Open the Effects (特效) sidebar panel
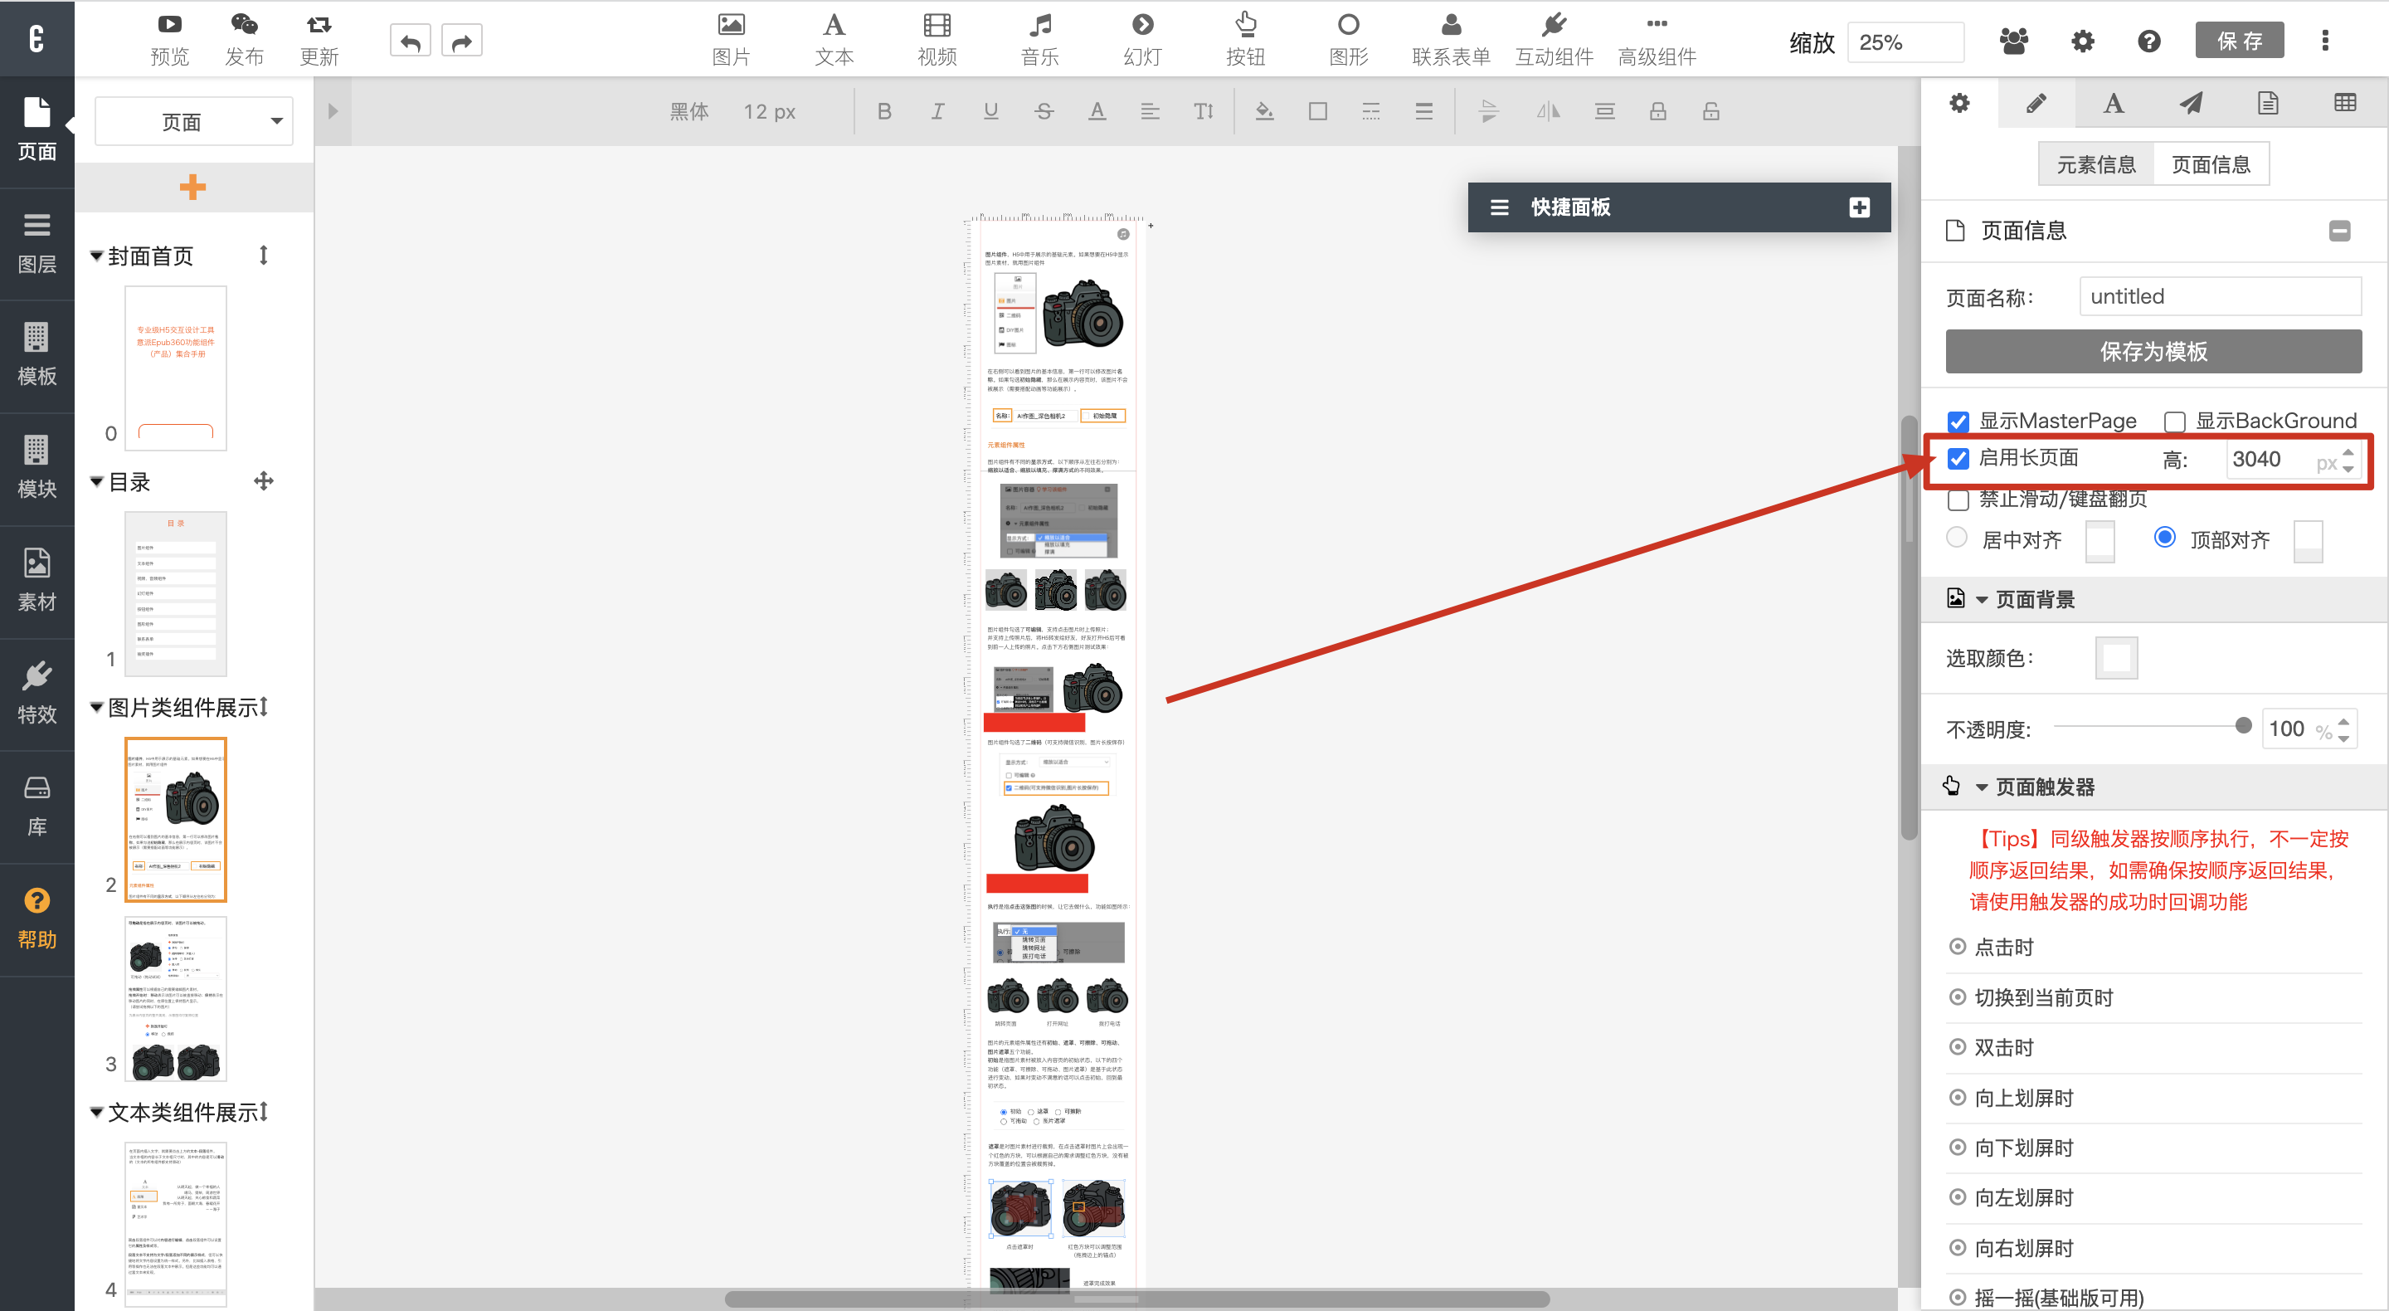 point(37,693)
